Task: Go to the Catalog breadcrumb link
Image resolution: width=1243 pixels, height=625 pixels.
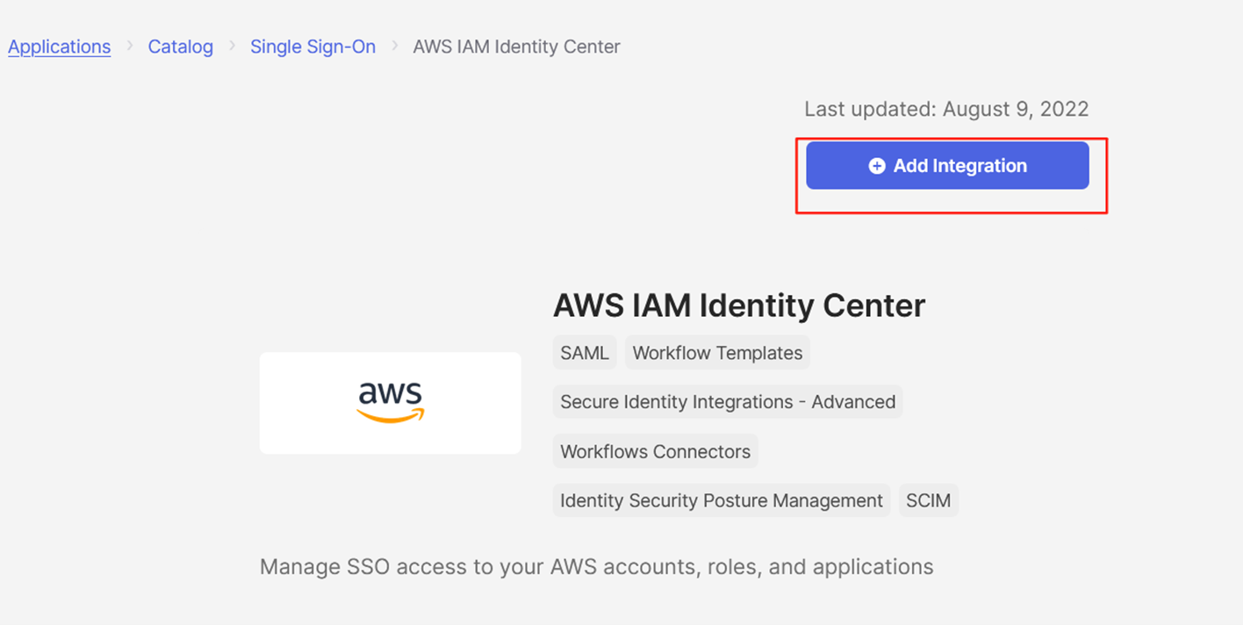Action: tap(180, 47)
